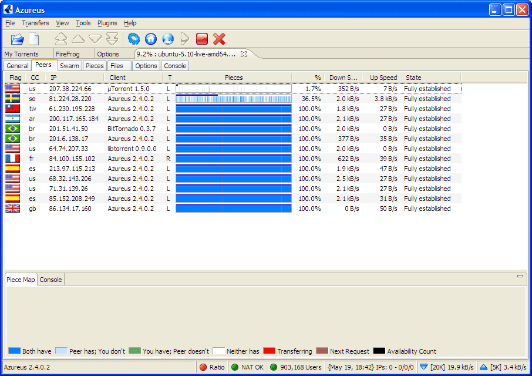
Task: Click the United Kingdom flag in the peers list
Action: (12, 209)
